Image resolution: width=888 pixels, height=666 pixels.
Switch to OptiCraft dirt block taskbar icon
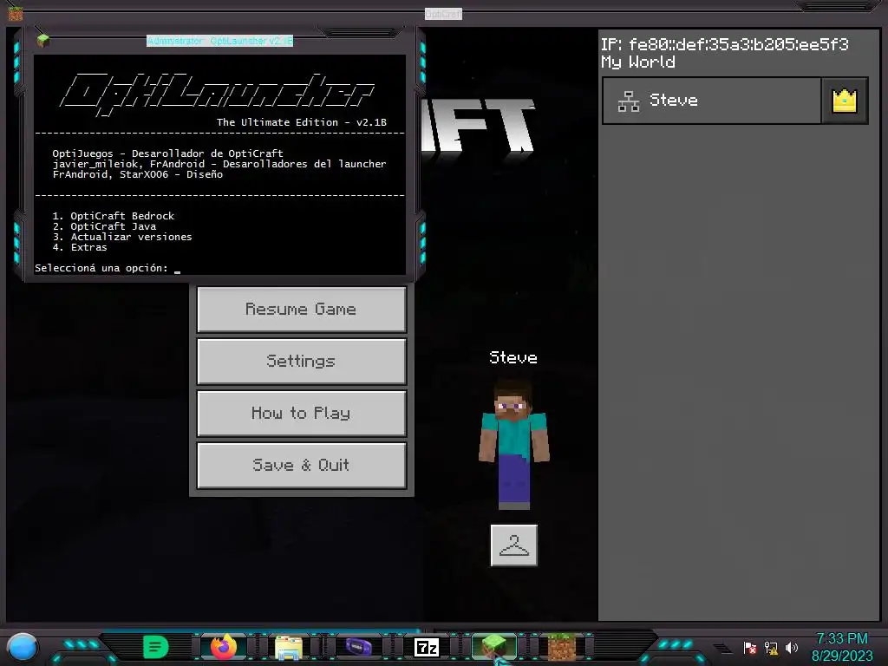tap(562, 647)
